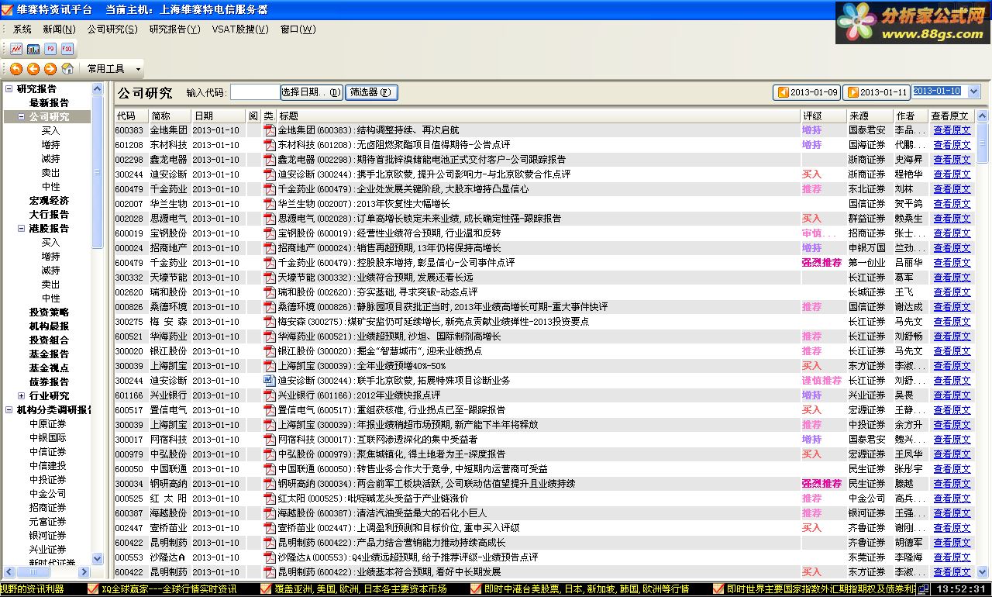Click the 筛选器(F) button
992x597 pixels.
coord(371,92)
